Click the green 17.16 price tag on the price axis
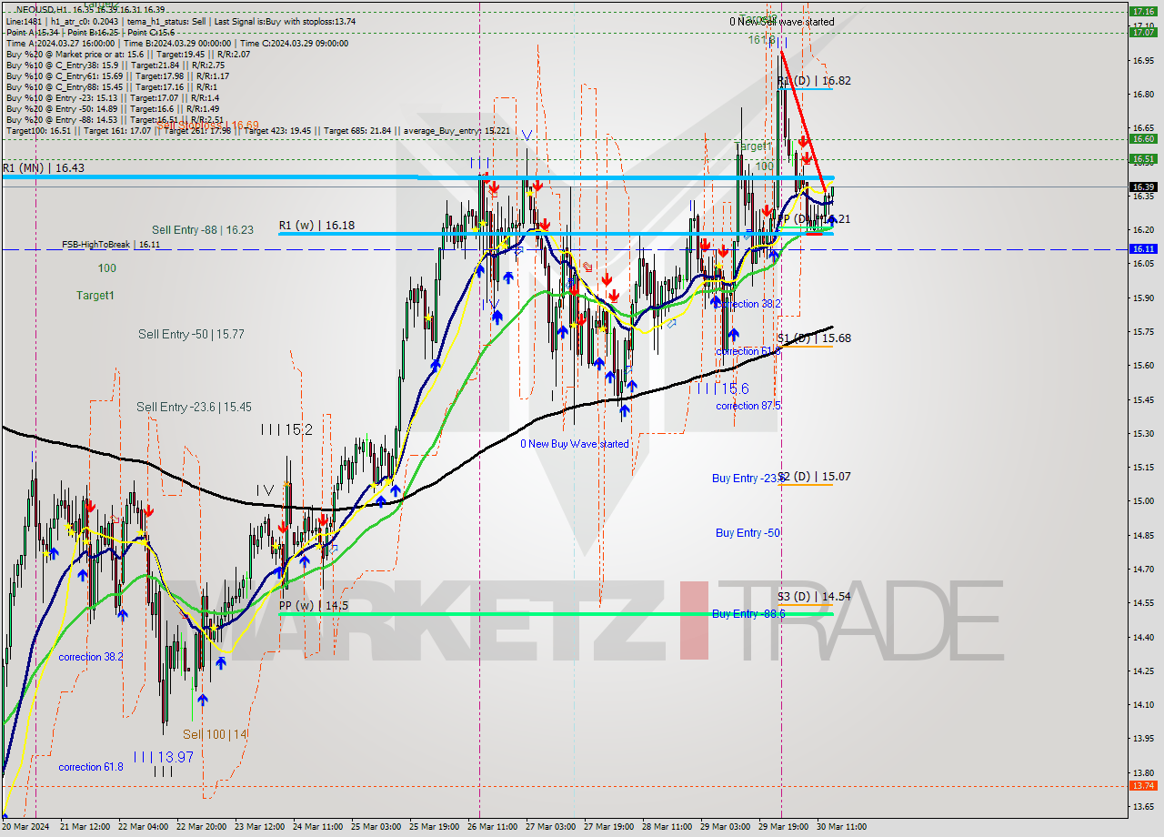 (x=1142, y=12)
